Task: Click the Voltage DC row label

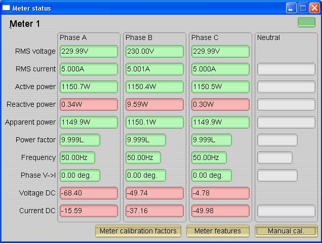Action: coord(37,193)
